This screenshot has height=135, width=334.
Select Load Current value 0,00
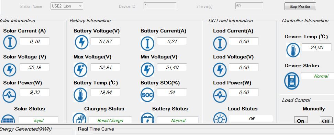pyautogui.click(x=244, y=41)
